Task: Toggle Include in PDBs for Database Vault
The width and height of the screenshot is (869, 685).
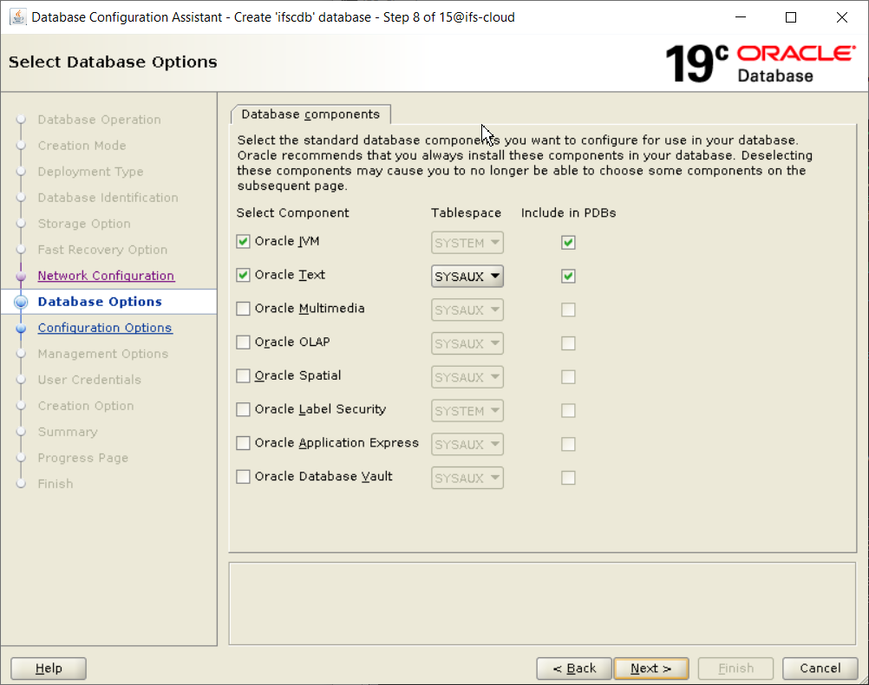Action: point(568,478)
